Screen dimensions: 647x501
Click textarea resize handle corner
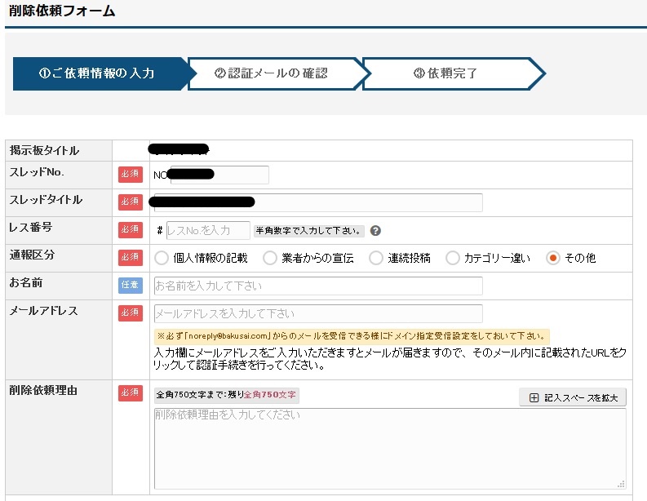click(621, 485)
